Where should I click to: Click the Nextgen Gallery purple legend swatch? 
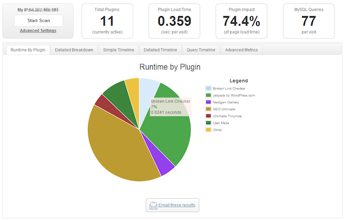pos(208,102)
